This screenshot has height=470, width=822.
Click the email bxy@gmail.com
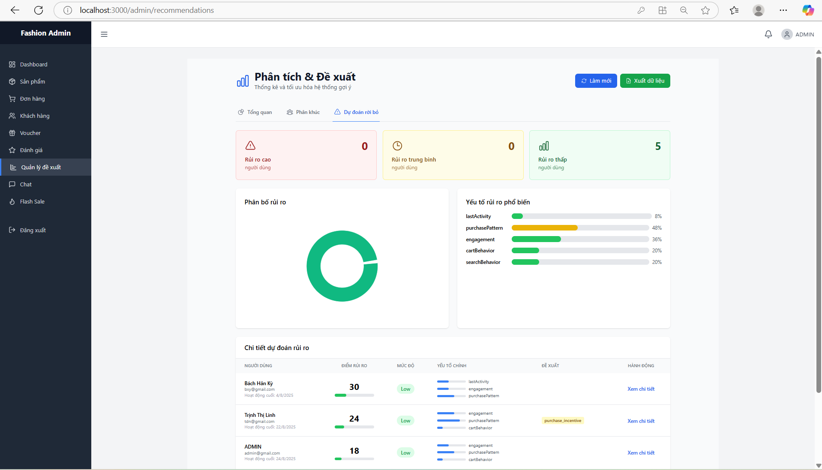coord(259,389)
